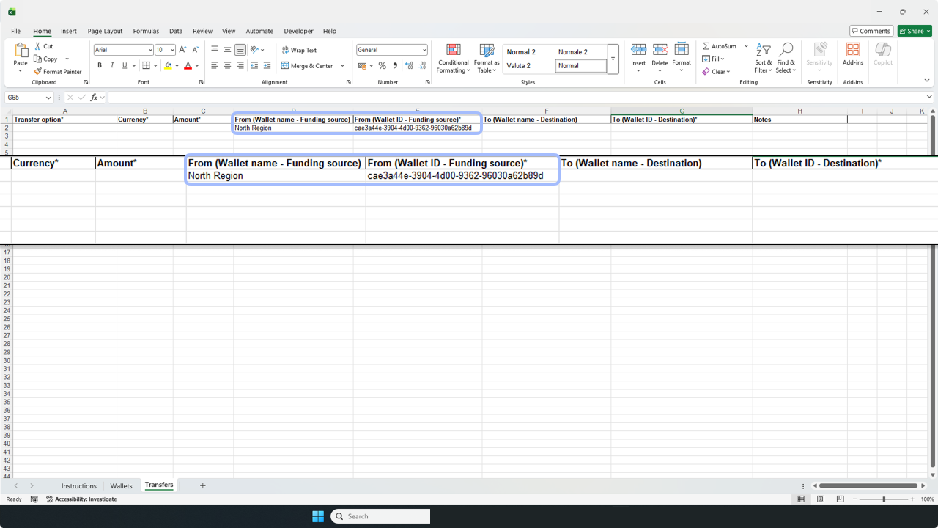Open Conditional Formatting icon
This screenshot has width=938, height=528.
(x=454, y=50)
